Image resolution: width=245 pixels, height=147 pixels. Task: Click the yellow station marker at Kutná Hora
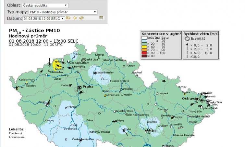105,95
